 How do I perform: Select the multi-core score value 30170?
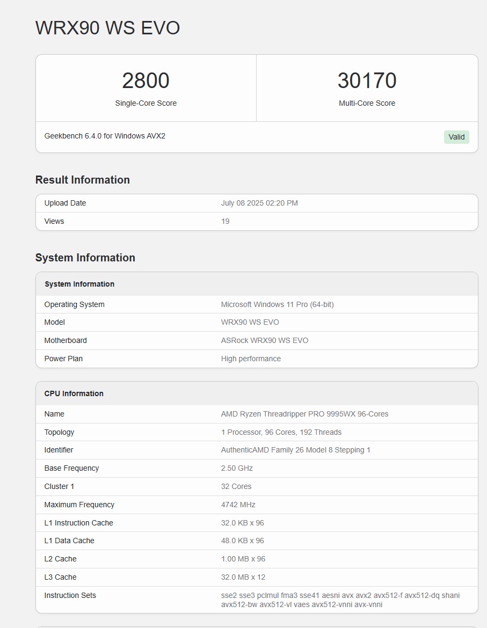point(367,81)
